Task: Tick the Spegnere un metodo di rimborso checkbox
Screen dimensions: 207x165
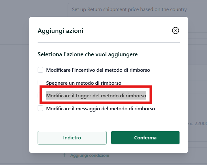Action: point(40,82)
